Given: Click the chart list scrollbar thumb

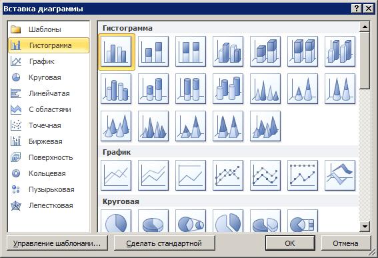Looking at the screenshot, I should click(365, 60).
